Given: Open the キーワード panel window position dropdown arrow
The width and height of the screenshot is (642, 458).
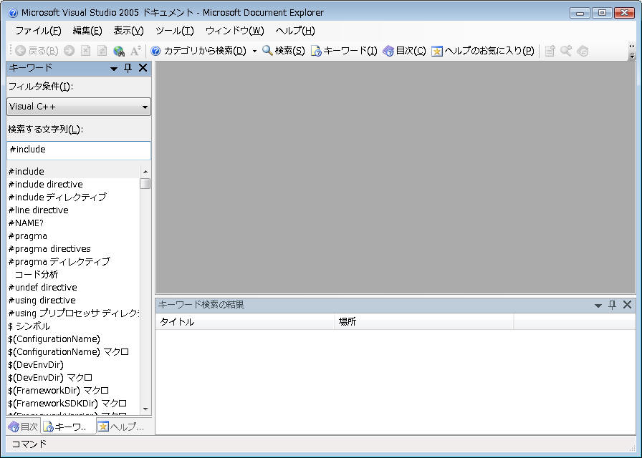Looking at the screenshot, I should 114,69.
